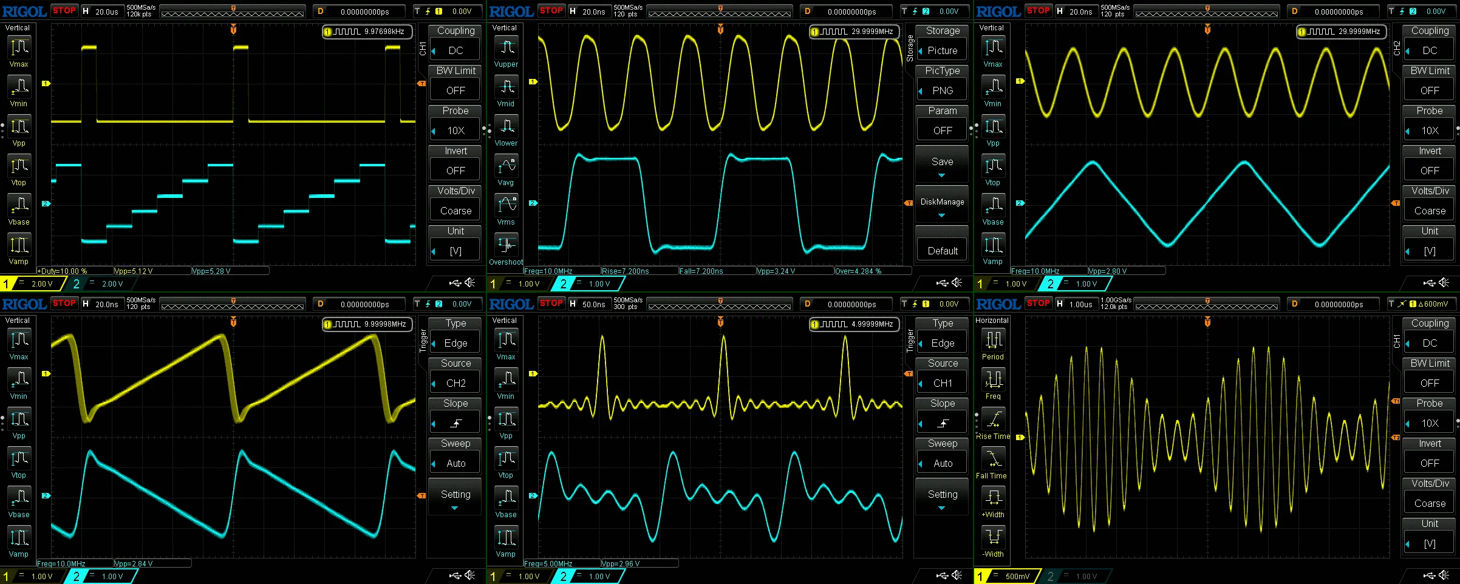Open trigger Setting submenu on the sawtooth screen
Viewport: 1460px width, 584px height.
[x=455, y=497]
